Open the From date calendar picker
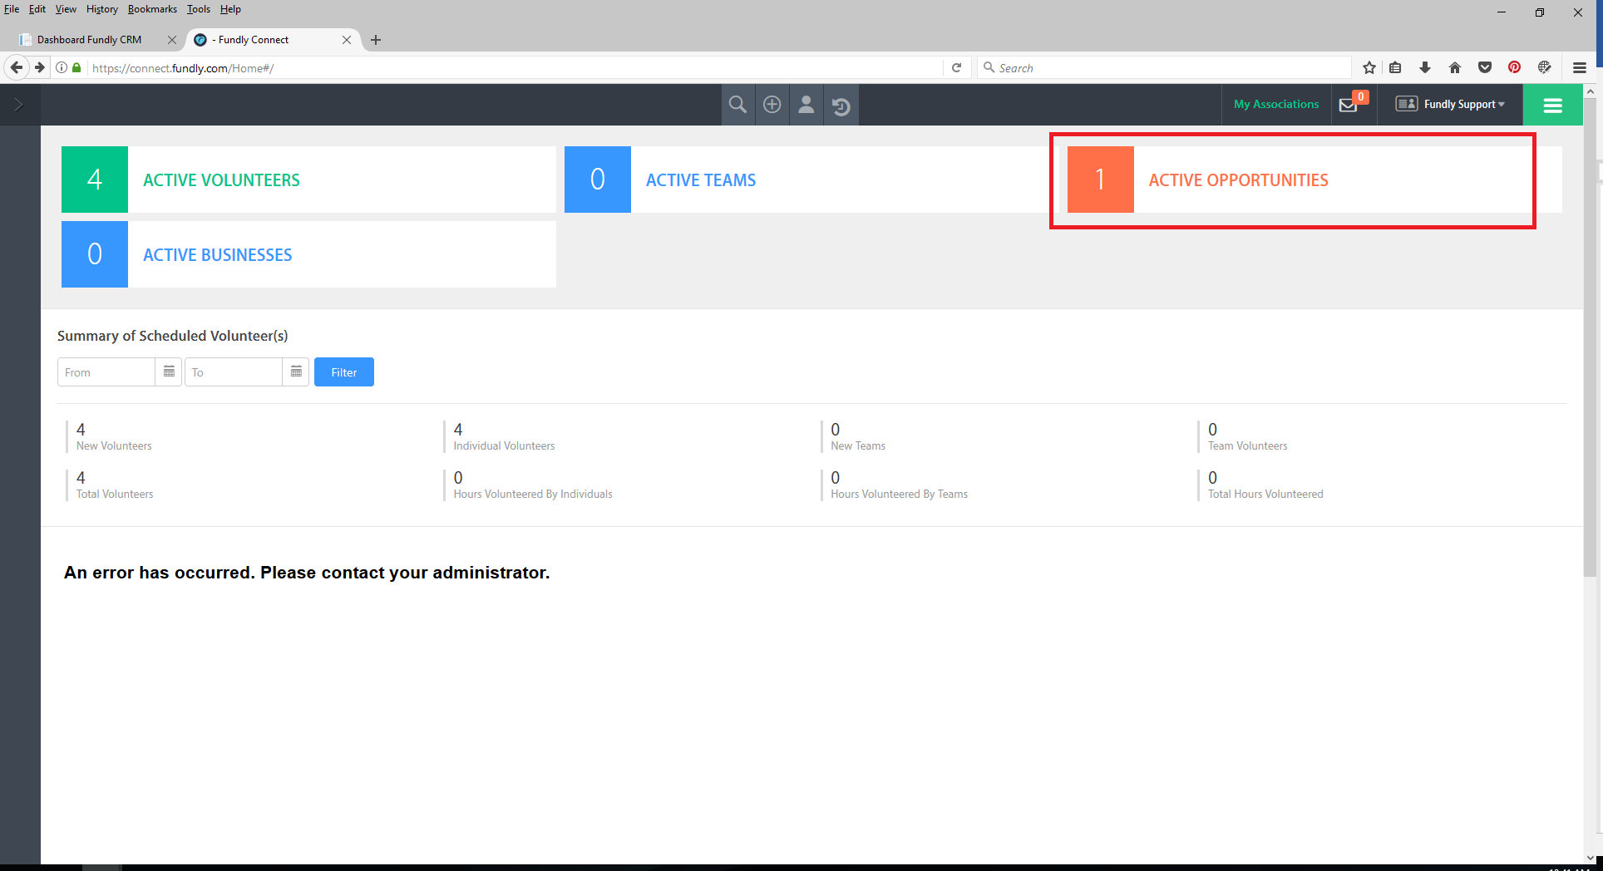1603x871 pixels. click(169, 372)
